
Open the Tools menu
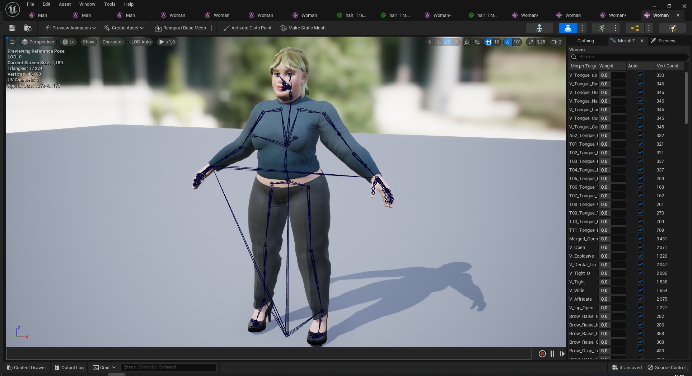(110, 4)
